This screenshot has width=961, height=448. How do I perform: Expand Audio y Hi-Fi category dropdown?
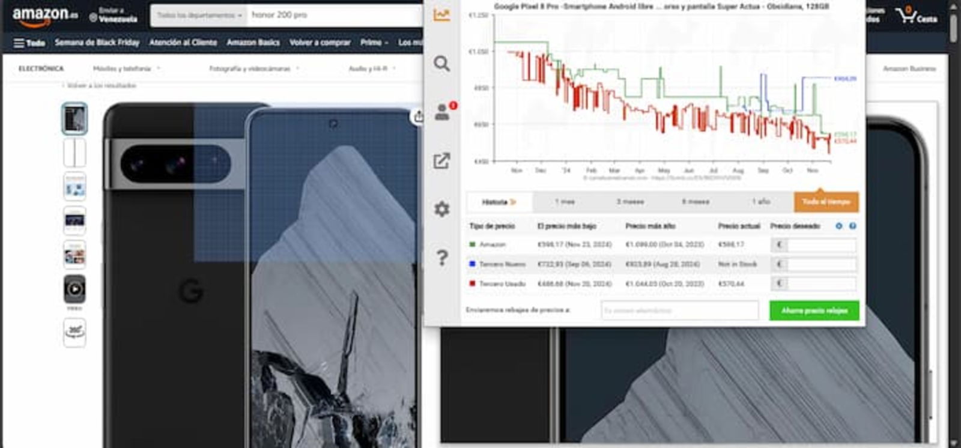[372, 69]
